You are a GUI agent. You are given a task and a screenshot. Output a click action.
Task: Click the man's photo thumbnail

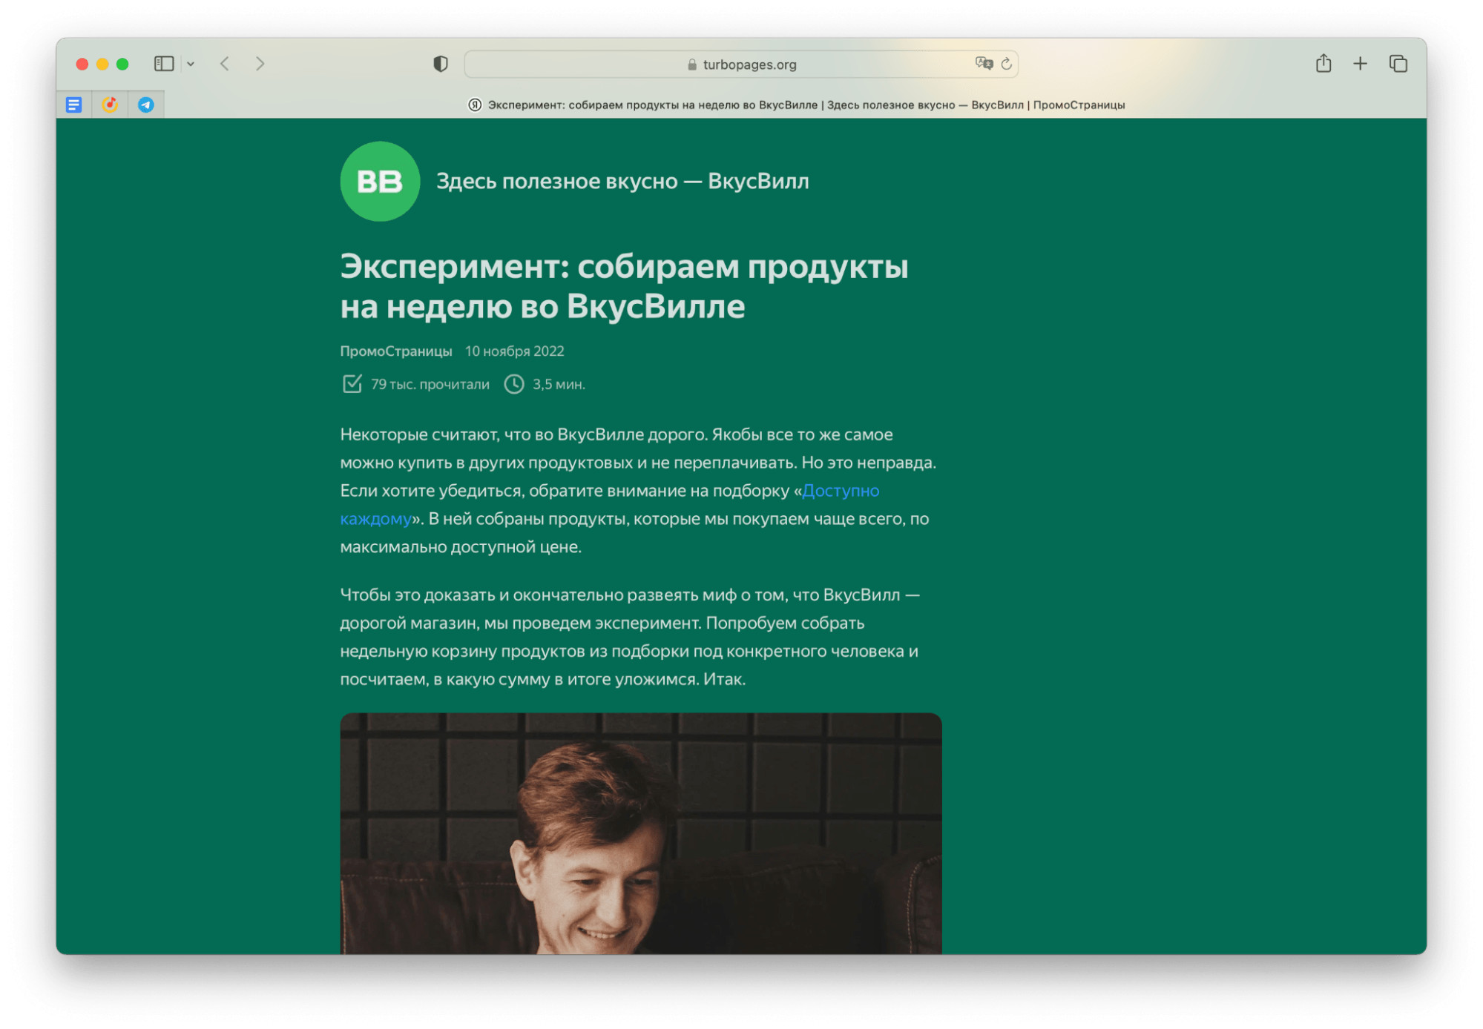click(640, 833)
